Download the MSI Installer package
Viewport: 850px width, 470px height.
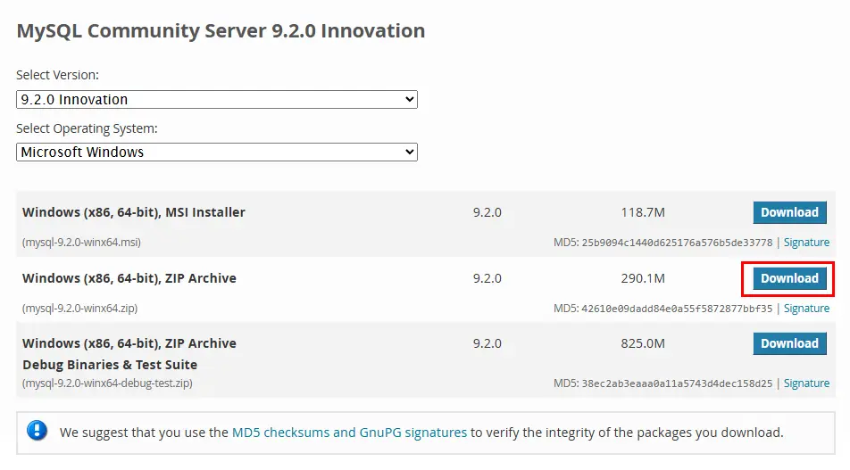click(789, 212)
